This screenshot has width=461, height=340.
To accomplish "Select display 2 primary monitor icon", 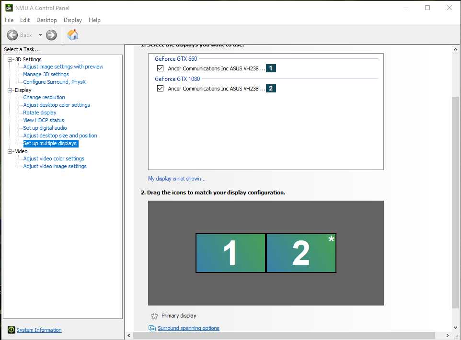I will tap(301, 253).
